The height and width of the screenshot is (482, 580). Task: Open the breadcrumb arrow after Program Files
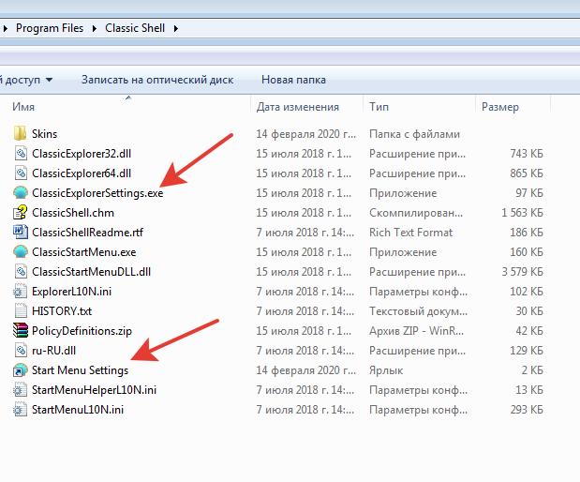pos(92,28)
